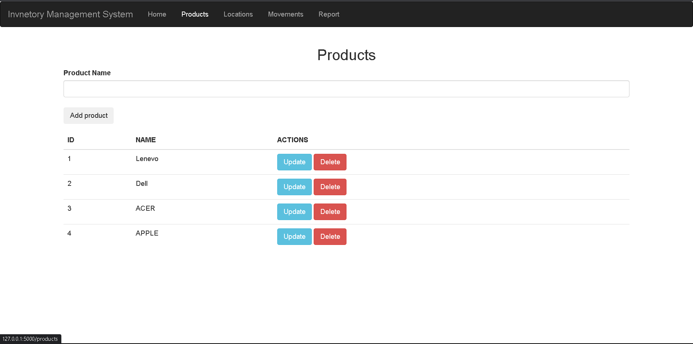693x344 pixels.
Task: Click the ACTIONS column header
Action: (292, 140)
